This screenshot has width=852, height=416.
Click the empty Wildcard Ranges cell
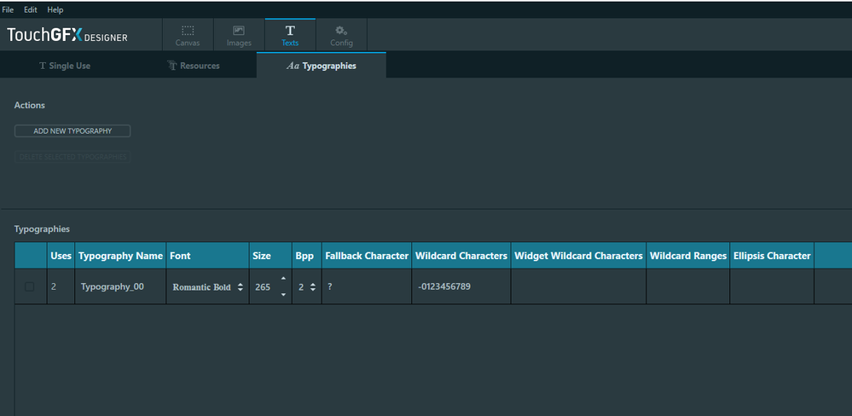pyautogui.click(x=688, y=286)
